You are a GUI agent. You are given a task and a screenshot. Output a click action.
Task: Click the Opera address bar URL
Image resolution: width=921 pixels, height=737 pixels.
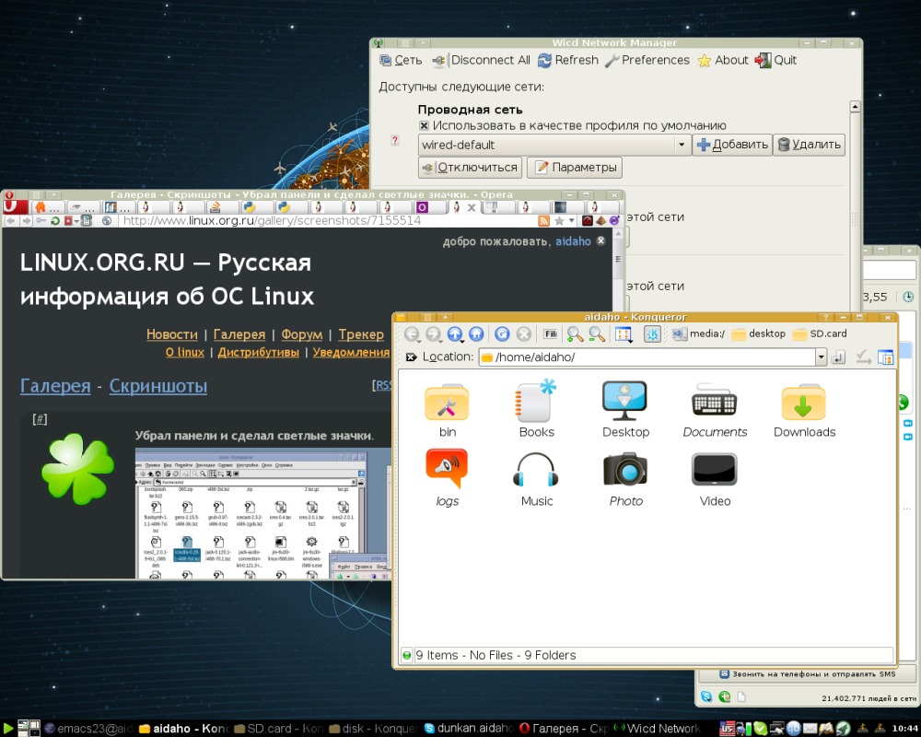point(272,221)
